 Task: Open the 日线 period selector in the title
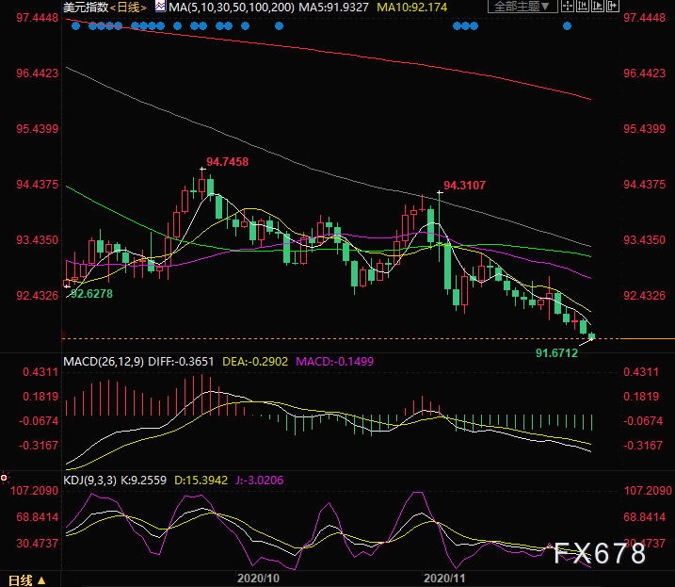[127, 7]
